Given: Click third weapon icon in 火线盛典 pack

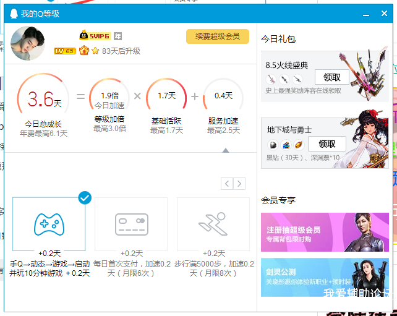Looking at the screenshot, I should pyautogui.click(x=297, y=79).
